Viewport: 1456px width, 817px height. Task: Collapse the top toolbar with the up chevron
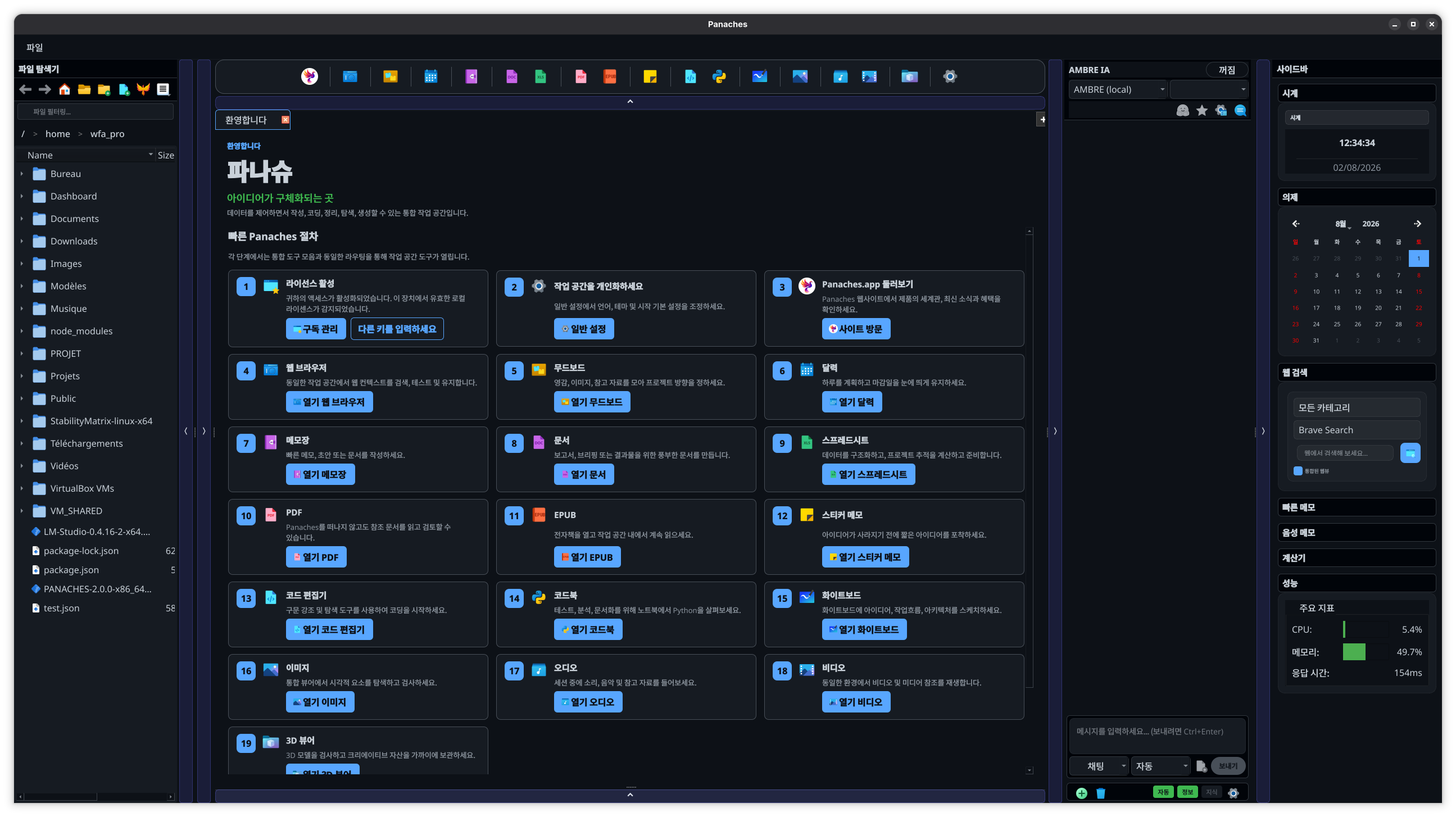(x=629, y=102)
